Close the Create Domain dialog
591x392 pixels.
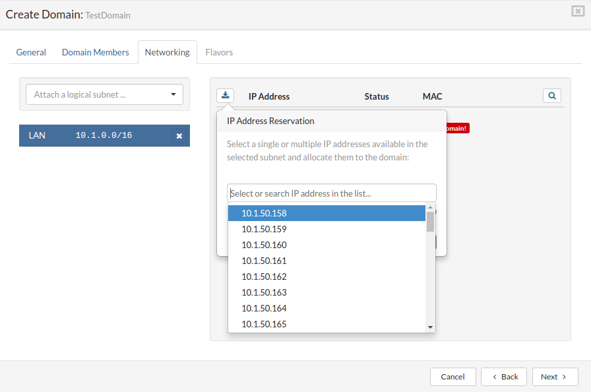[578, 11]
